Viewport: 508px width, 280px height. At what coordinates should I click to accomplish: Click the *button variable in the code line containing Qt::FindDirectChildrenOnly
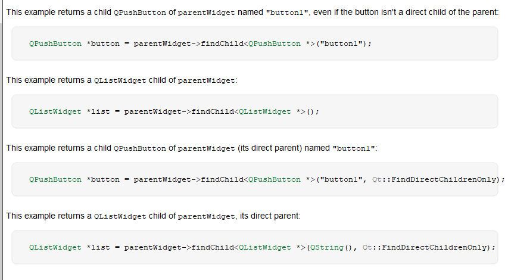point(103,179)
